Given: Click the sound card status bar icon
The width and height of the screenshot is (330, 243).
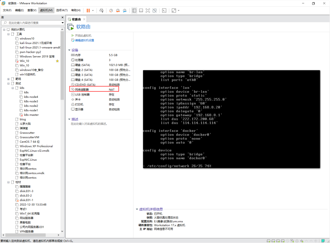Looking at the screenshot, I should point(302,241).
